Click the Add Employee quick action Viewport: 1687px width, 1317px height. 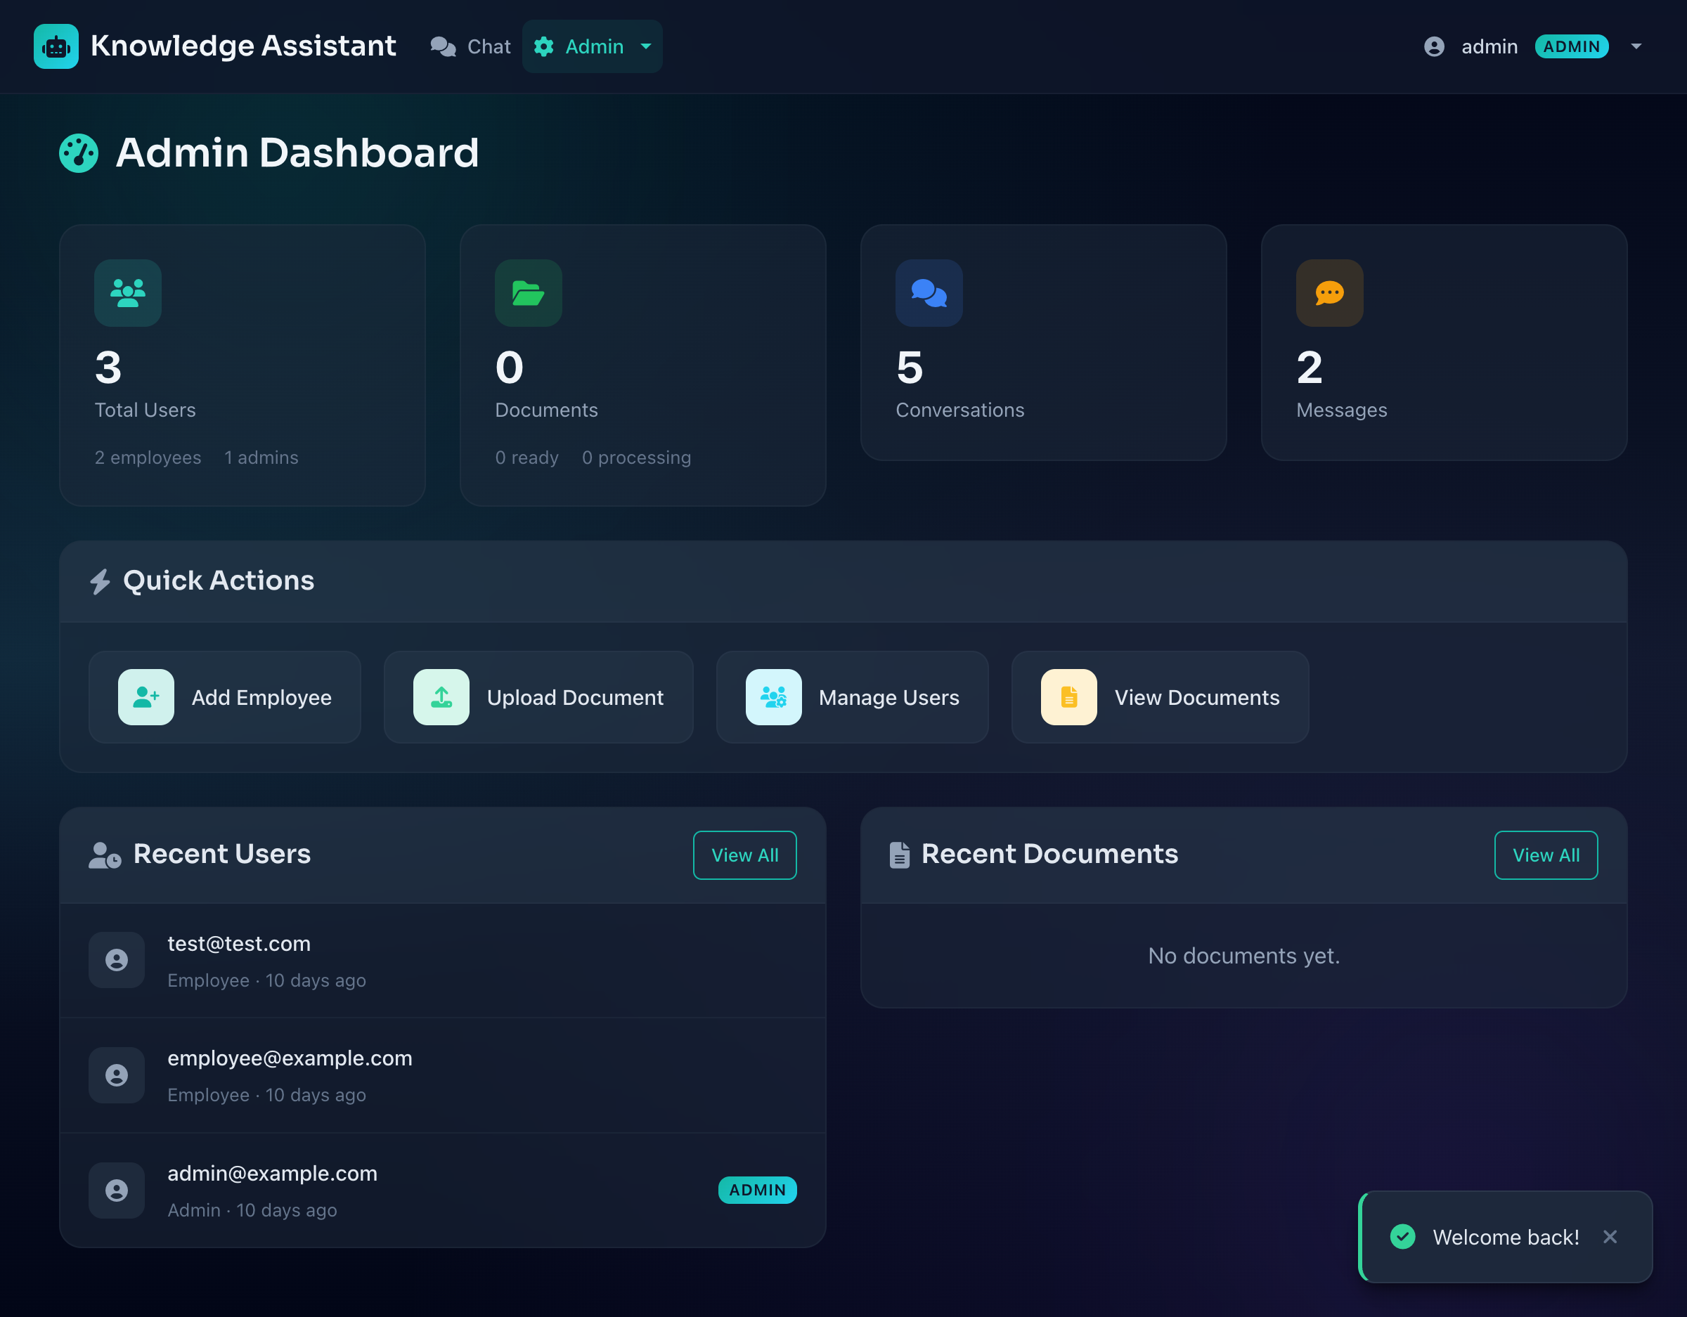(x=225, y=698)
